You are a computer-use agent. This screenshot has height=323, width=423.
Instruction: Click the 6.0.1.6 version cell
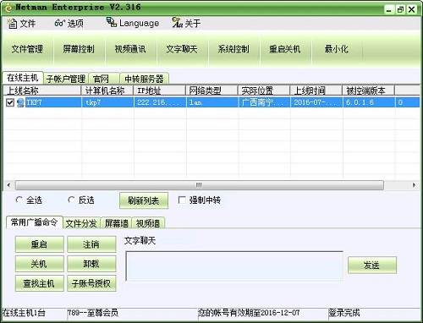tap(368, 102)
